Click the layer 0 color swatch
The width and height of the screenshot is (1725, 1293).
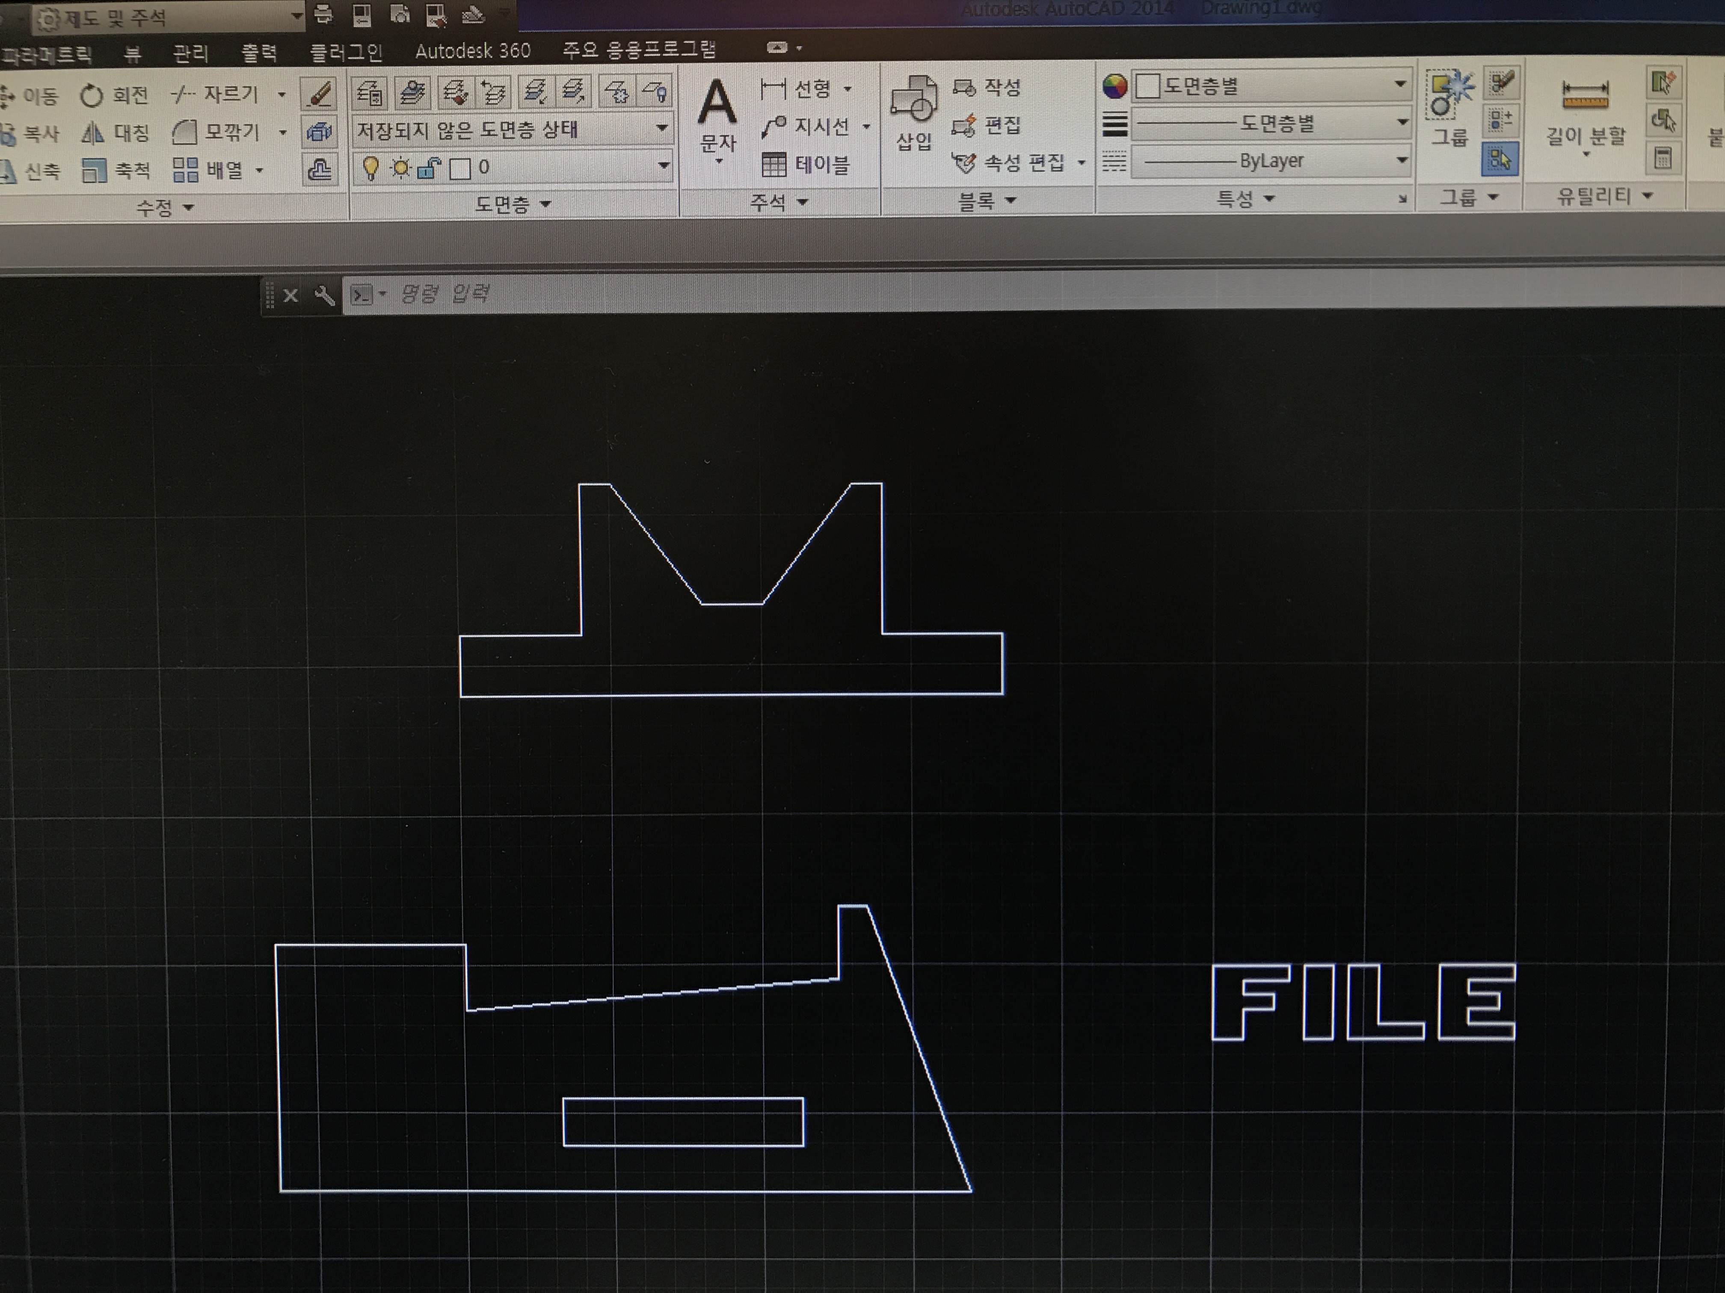(460, 168)
